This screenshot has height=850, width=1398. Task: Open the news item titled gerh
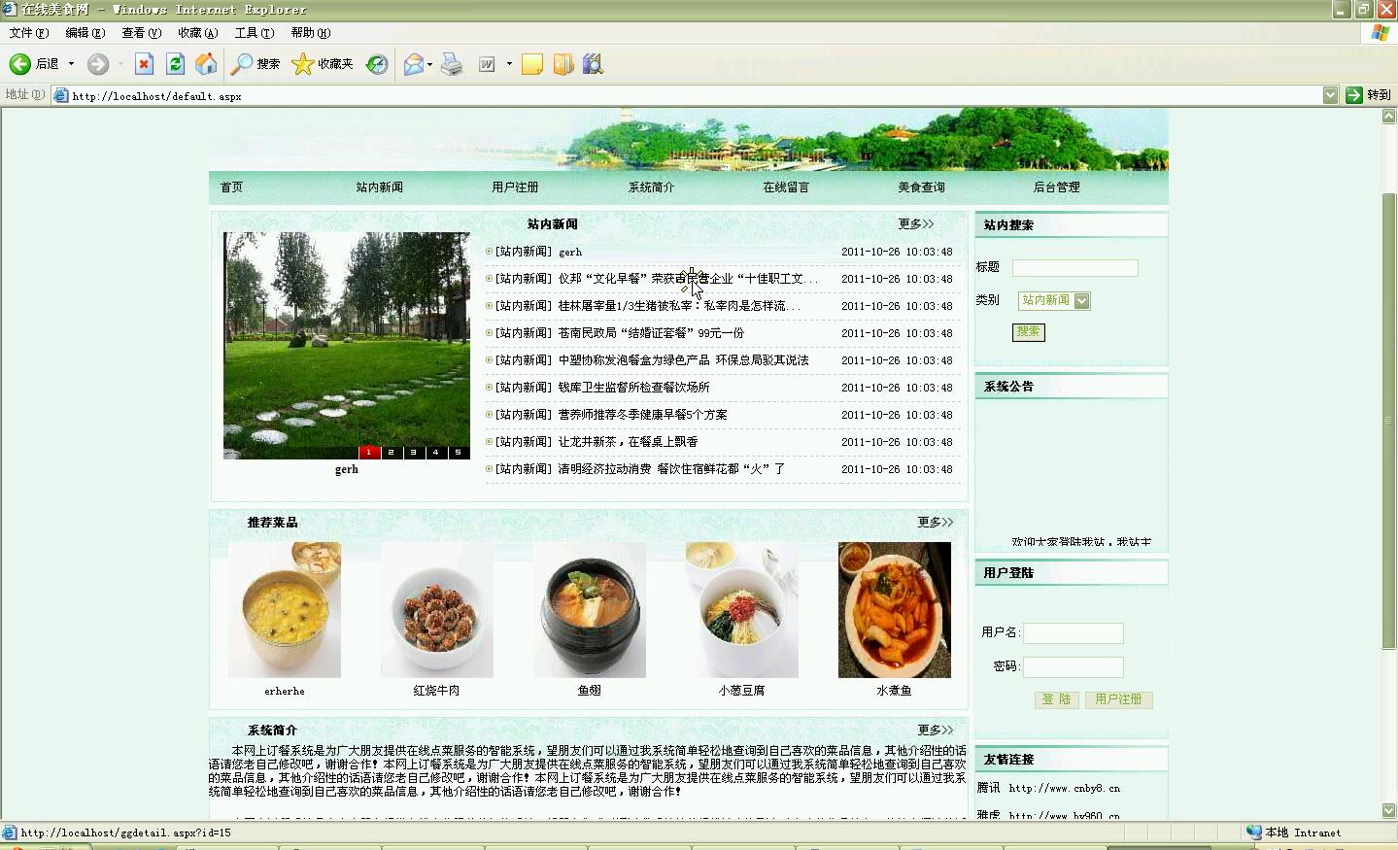[x=570, y=252]
